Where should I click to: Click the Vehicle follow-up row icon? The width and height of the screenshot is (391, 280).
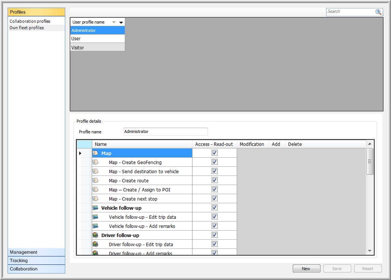96,208
